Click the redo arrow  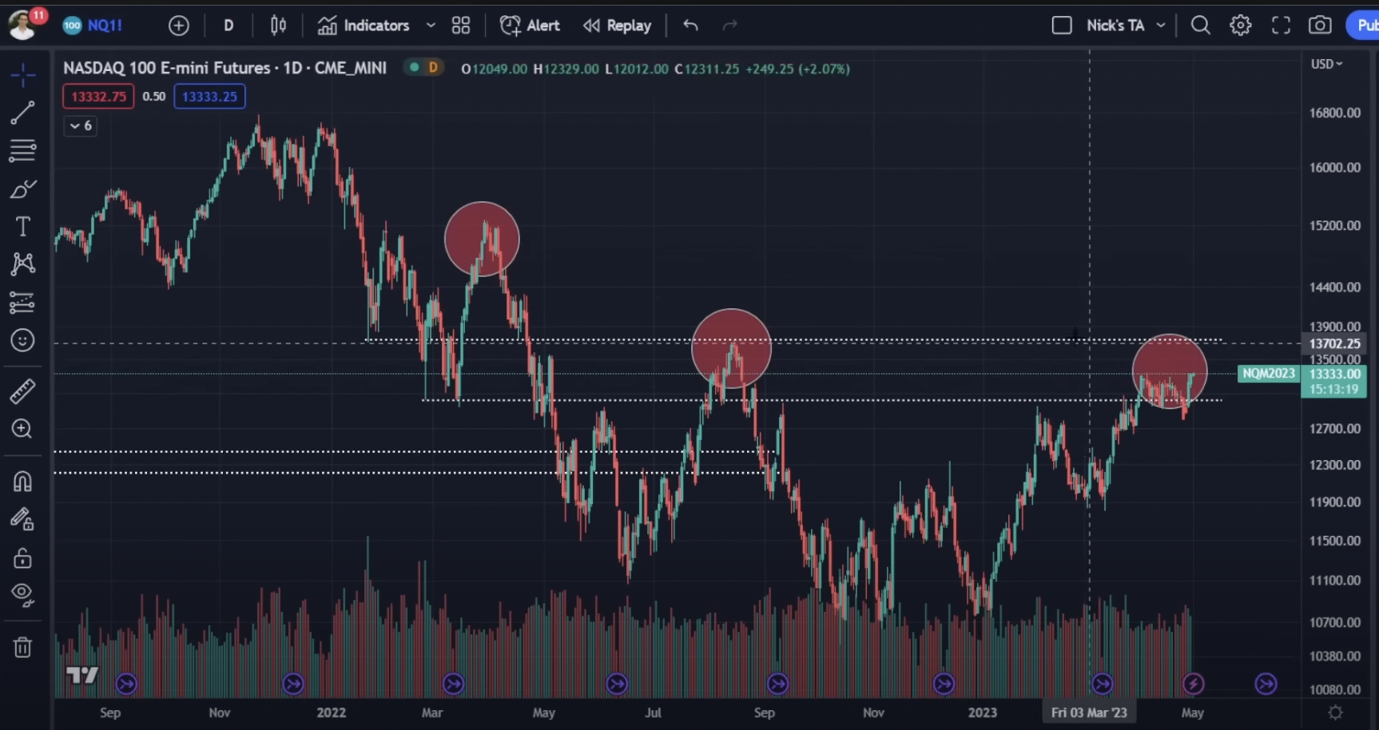point(729,26)
